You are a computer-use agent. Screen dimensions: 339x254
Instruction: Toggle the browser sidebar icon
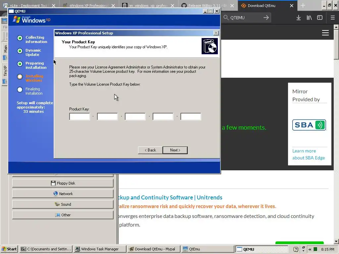click(x=320, y=18)
